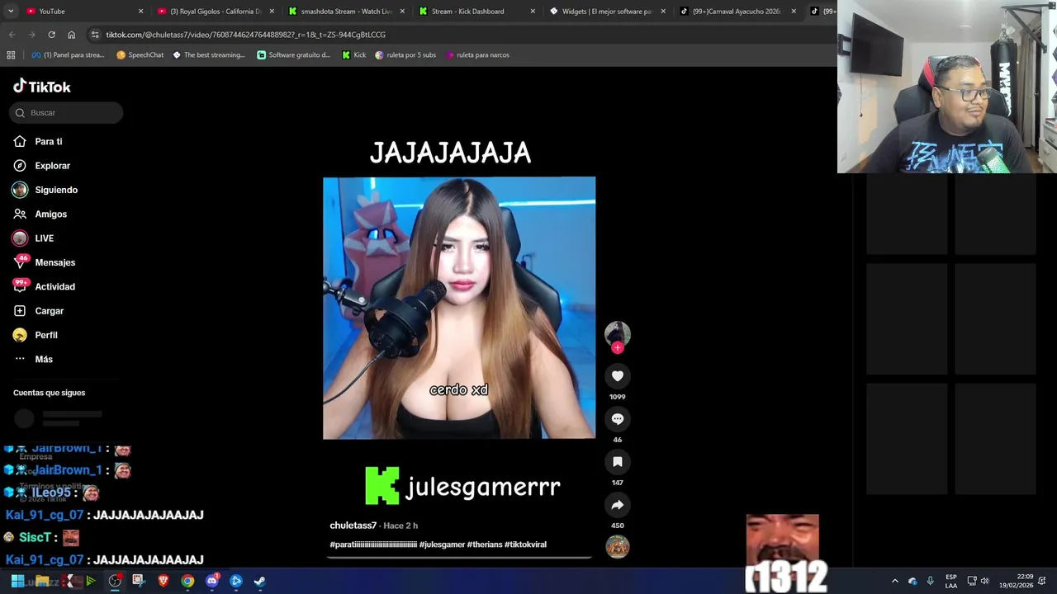Open OBS Studio in the taskbar
The image size is (1057, 594).
tap(115, 581)
